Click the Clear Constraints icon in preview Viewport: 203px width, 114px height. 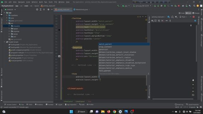click(159, 21)
